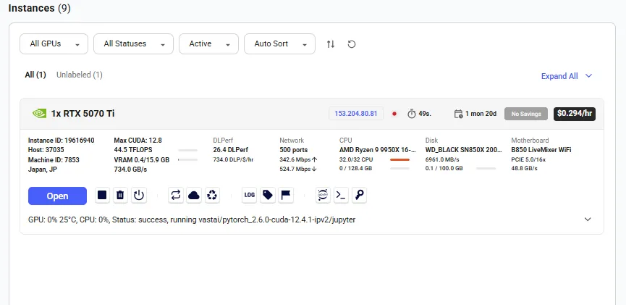
Task: Open the terminal prompt icon
Action: click(x=341, y=195)
